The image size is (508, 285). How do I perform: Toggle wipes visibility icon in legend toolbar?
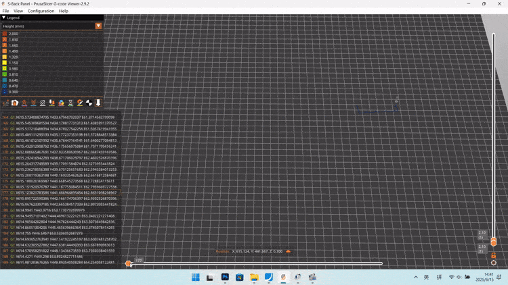pos(15,103)
